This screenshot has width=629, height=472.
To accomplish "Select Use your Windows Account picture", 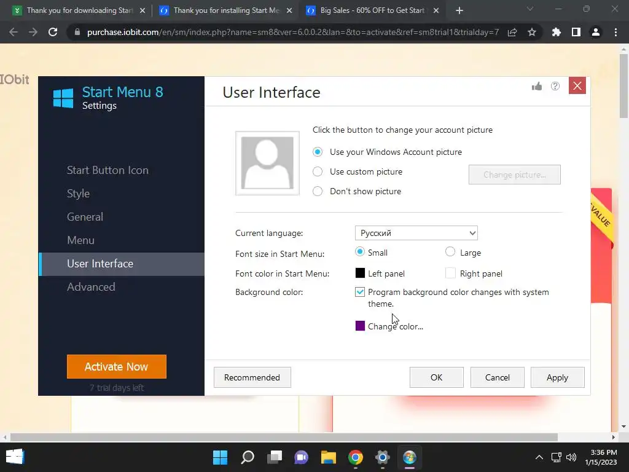I will pos(388,152).
